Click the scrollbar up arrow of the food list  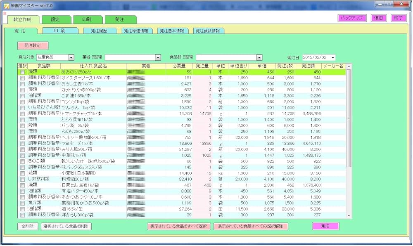tap(349, 66)
